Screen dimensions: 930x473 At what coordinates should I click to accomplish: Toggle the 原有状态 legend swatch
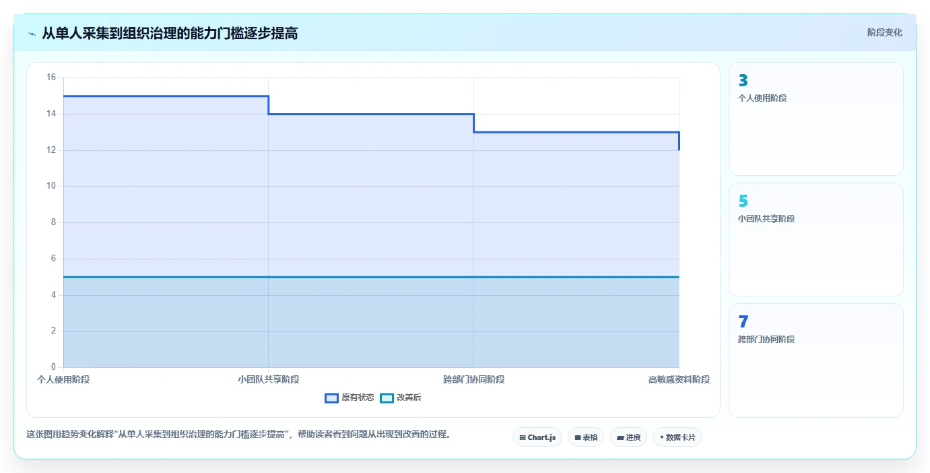331,398
